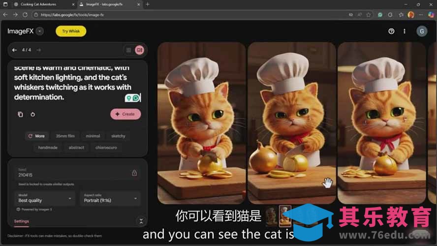
Task: Toggle the 35mm film style chip
Action: point(65,136)
